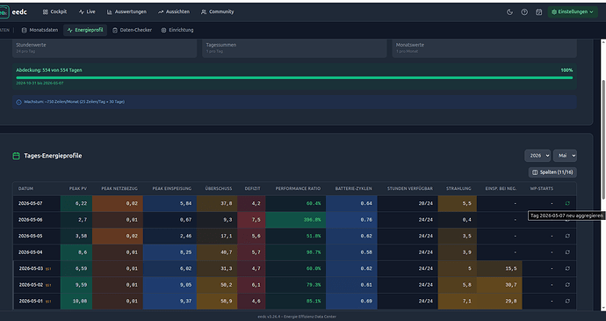Open the Cockpit menu

(x=54, y=12)
